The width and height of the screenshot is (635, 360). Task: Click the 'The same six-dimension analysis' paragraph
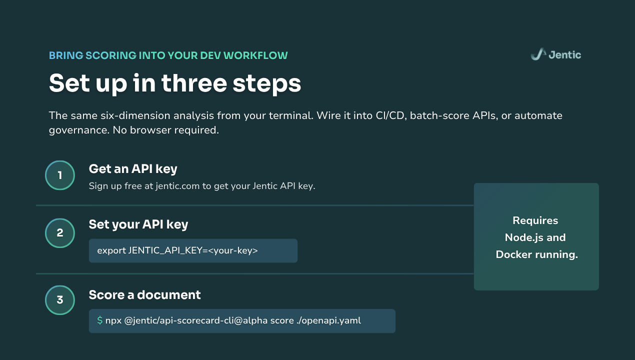[305, 122]
